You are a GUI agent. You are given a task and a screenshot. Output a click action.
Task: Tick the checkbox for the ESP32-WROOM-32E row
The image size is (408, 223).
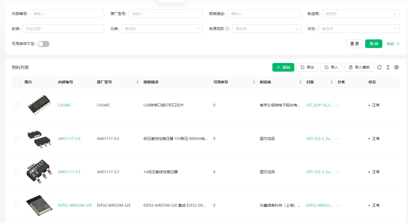click(17, 205)
